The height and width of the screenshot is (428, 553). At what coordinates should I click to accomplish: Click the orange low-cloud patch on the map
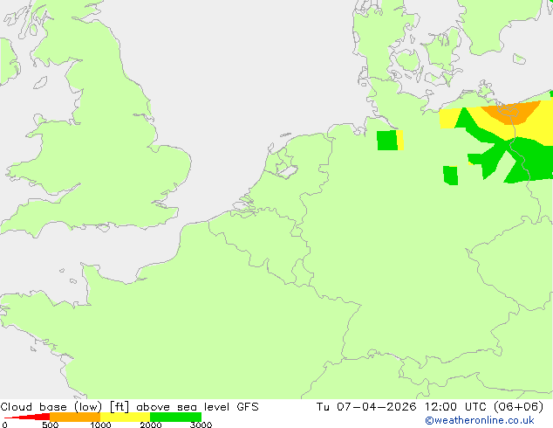click(511, 113)
